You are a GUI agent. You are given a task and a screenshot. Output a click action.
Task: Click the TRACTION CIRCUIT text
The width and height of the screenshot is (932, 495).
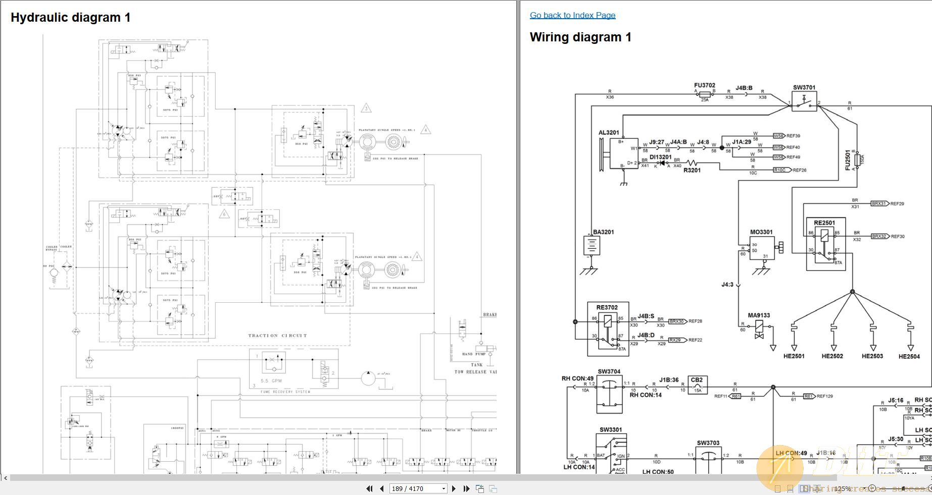pyautogui.click(x=277, y=336)
